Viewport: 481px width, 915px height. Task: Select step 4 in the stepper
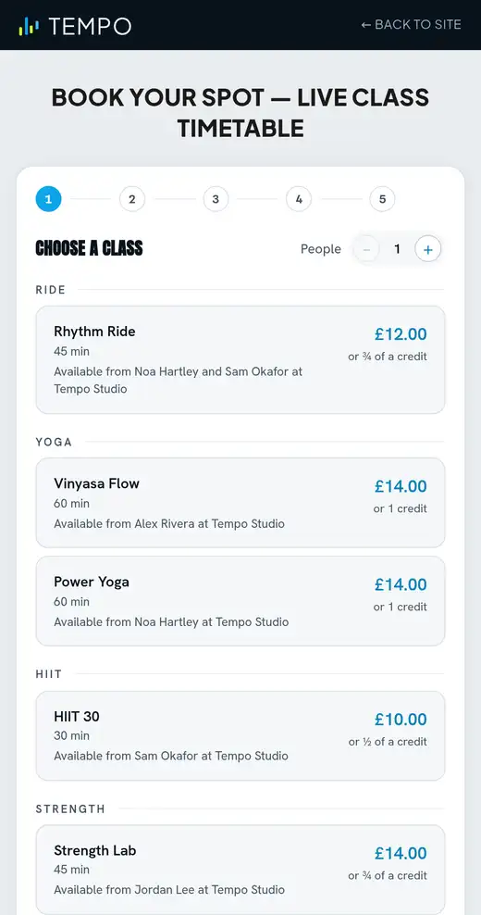click(299, 199)
